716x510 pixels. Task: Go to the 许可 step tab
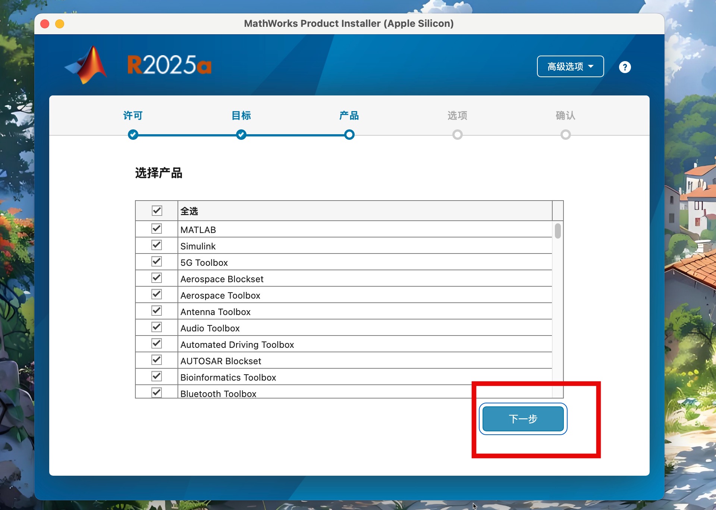(x=133, y=116)
